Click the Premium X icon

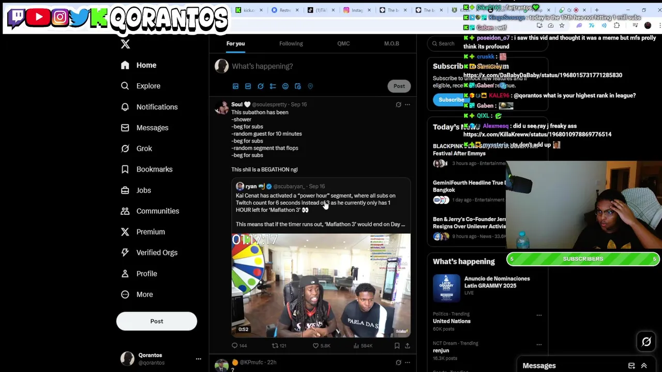click(125, 231)
